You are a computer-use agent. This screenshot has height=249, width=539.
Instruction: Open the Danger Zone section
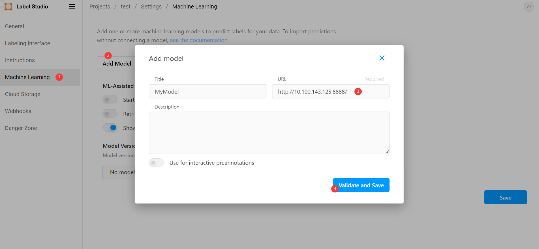pos(21,128)
